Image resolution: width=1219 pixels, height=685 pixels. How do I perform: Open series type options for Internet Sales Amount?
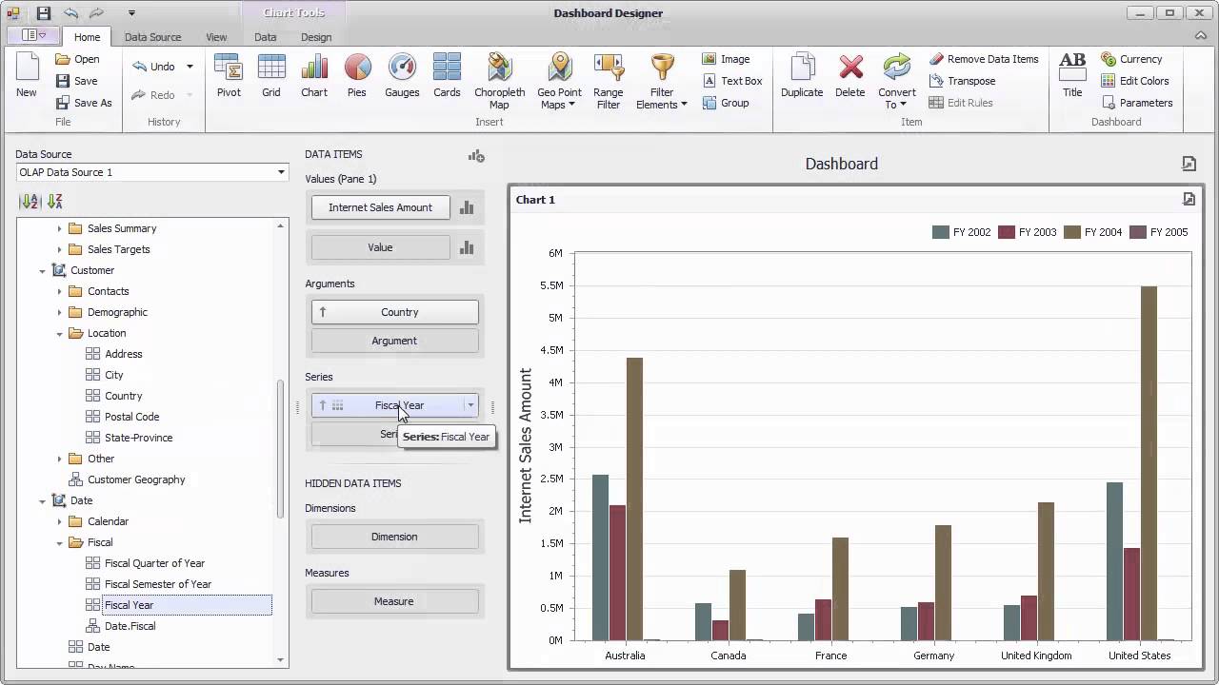467,207
